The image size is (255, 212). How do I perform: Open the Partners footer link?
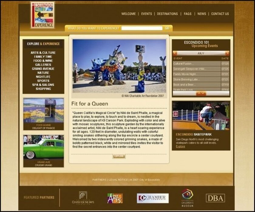pos(99,180)
